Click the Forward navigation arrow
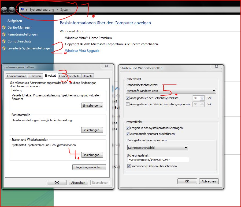Viewport: 241px width, 207px height. point(12,10)
